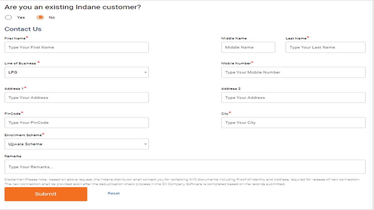Viewport: 374px width, 210px height.
Task: Click the Remarks text box
Action: click(x=185, y=167)
